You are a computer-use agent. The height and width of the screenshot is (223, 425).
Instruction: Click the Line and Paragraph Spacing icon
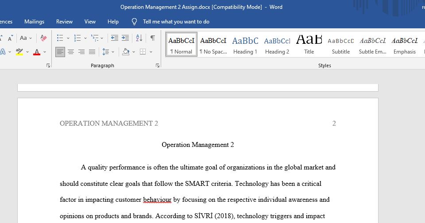pyautogui.click(x=106, y=51)
